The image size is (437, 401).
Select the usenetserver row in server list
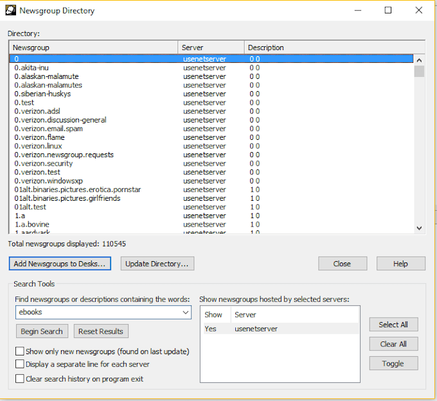tap(281, 328)
